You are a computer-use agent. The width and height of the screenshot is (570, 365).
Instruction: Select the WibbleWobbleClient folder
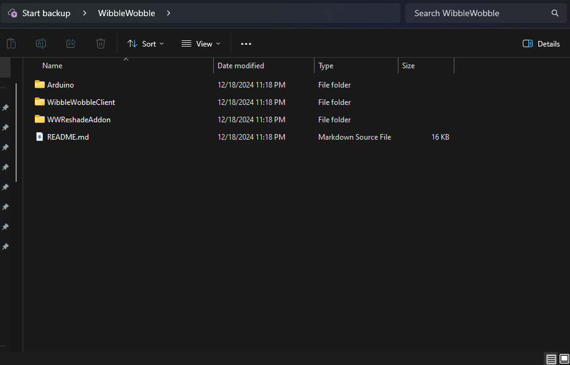[x=81, y=102]
